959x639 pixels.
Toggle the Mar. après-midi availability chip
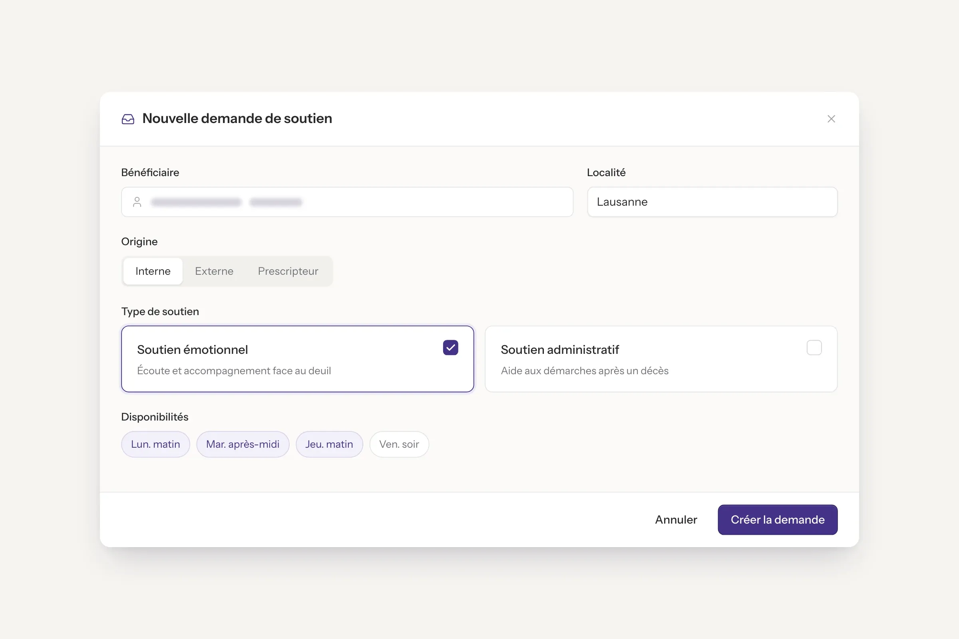tap(243, 444)
